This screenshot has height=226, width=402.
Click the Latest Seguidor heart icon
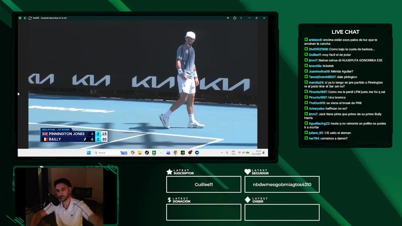[247, 172]
